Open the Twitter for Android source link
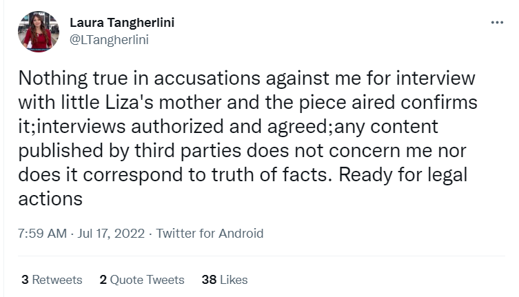This screenshot has height=297, width=519. (x=210, y=233)
